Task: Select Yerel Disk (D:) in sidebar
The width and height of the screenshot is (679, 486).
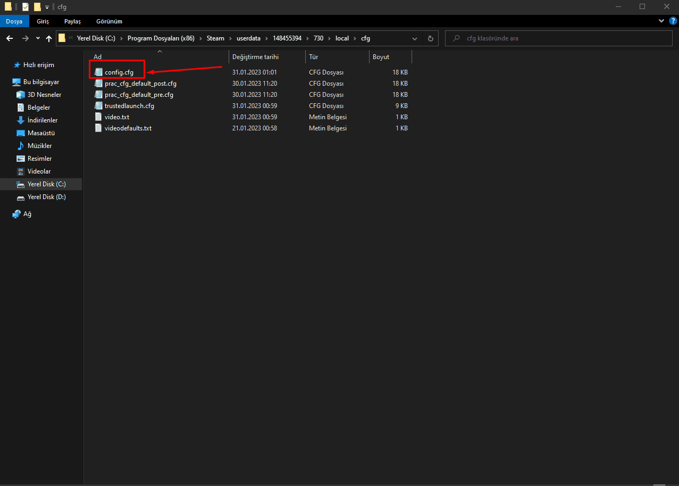Action: pos(46,197)
